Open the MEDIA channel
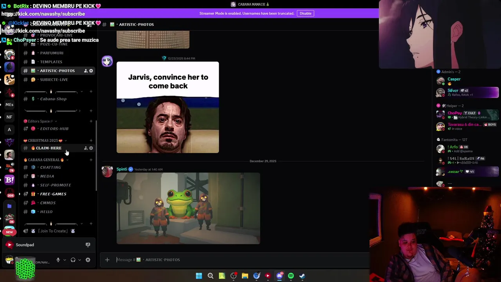Viewport: 501px width, 282px height. point(58,176)
